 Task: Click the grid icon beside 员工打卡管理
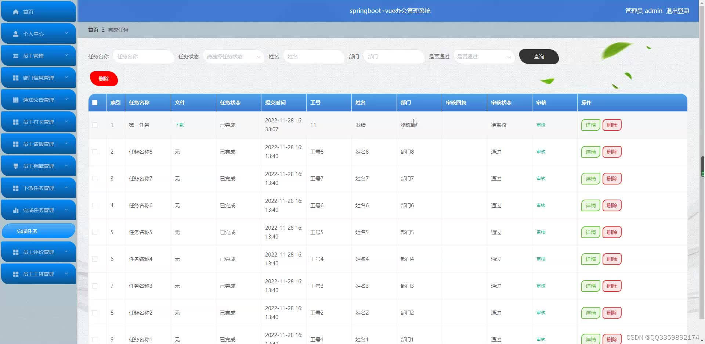point(16,122)
